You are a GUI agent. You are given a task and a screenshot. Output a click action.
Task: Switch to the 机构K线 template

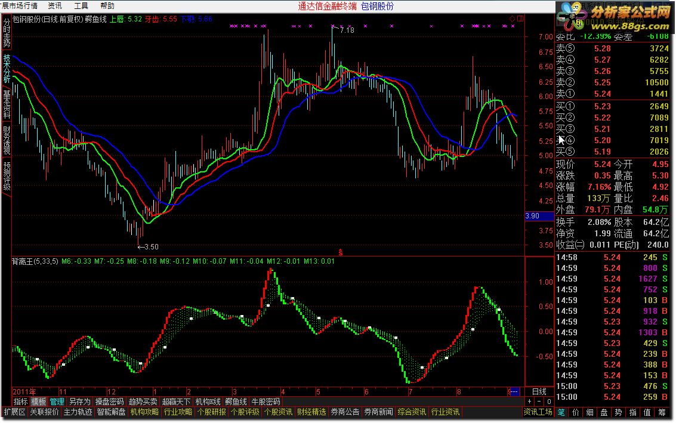point(208,402)
